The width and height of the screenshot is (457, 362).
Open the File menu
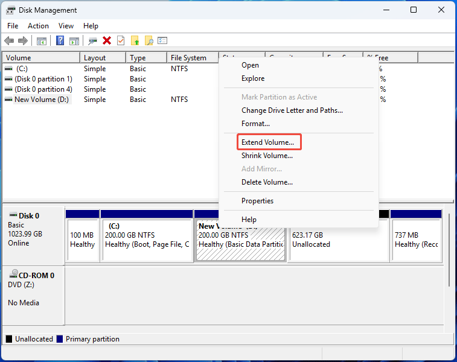click(13, 26)
